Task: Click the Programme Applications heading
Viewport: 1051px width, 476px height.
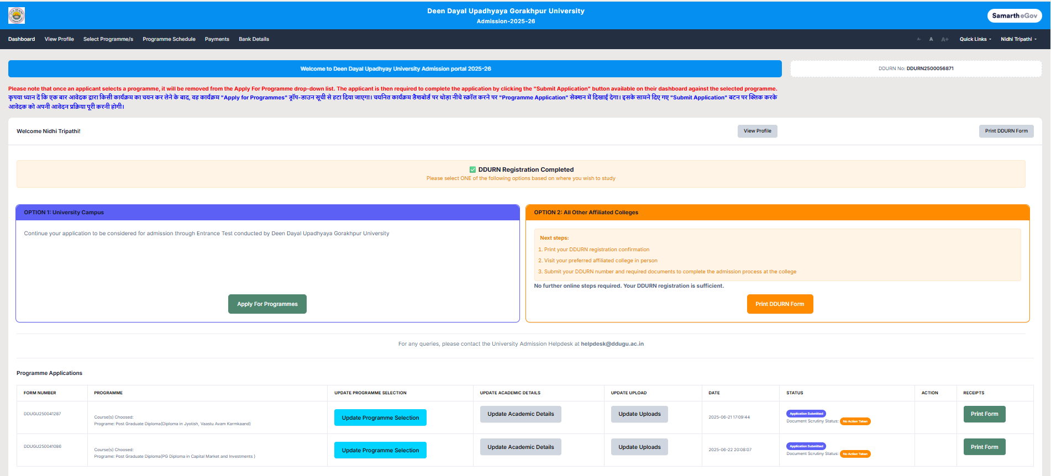Action: coord(49,373)
